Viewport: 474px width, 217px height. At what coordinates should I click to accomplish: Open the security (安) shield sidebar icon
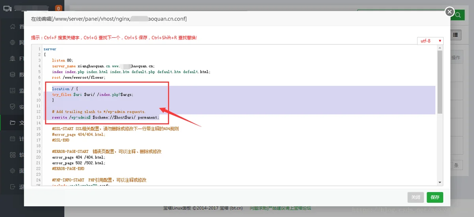coord(13,107)
